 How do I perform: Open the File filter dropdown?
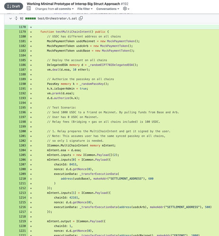click(85, 9)
